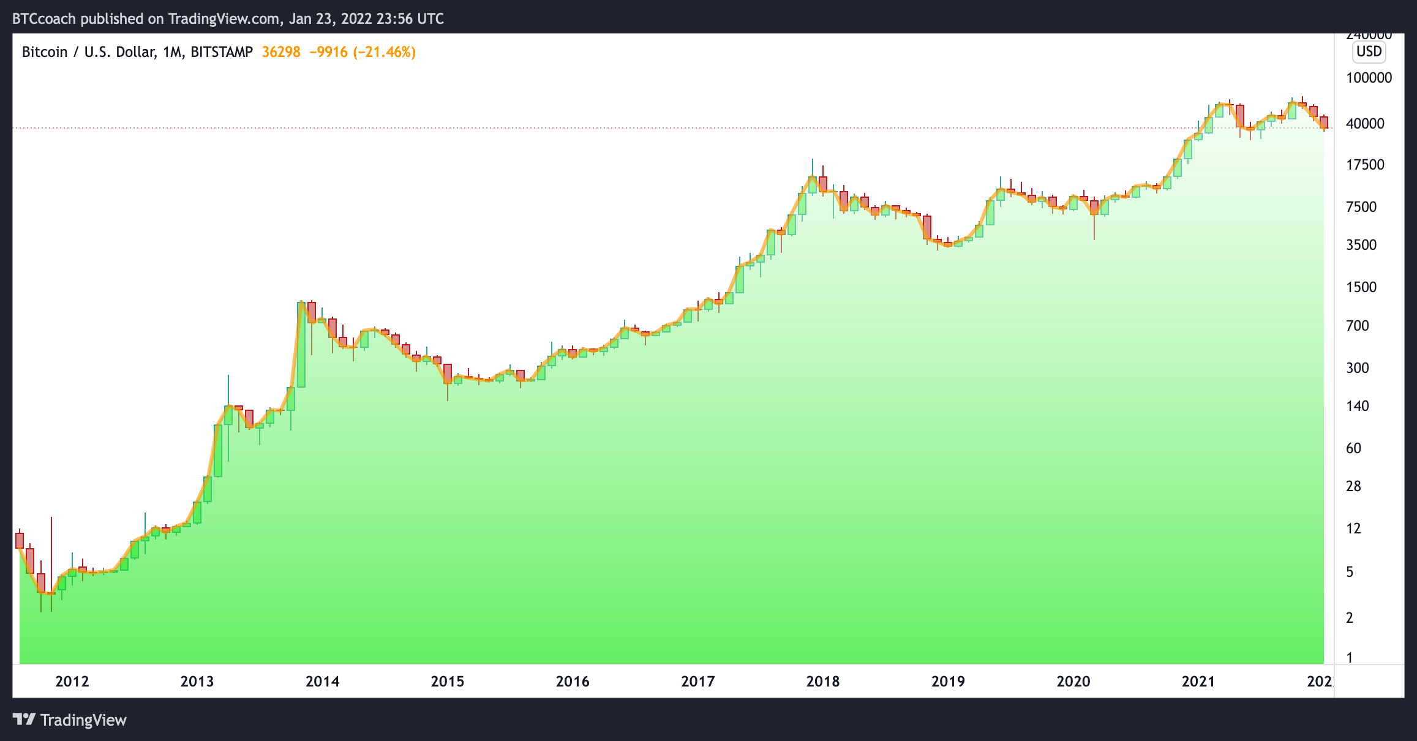Viewport: 1417px width, 741px height.
Task: Click the 36298 last price value
Action: click(281, 52)
